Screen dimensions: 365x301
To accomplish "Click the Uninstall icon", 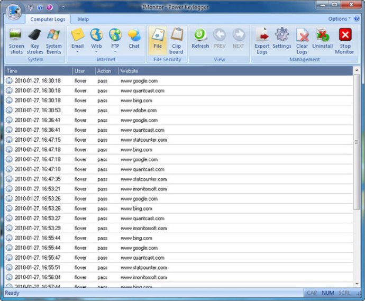I will point(322,34).
